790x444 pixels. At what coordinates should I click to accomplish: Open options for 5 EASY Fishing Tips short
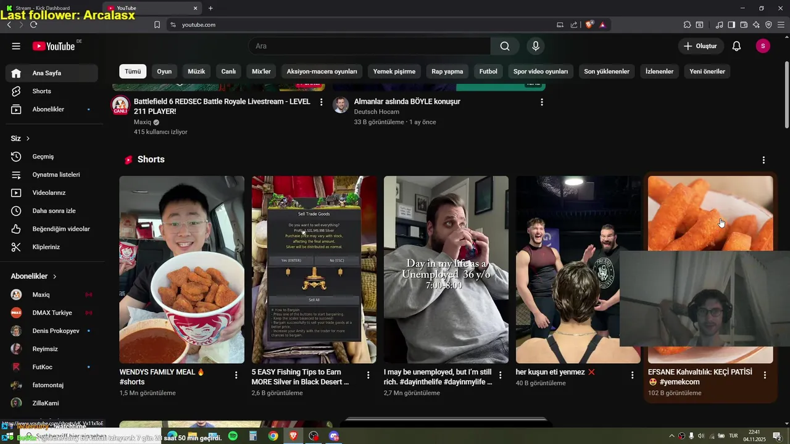368,375
